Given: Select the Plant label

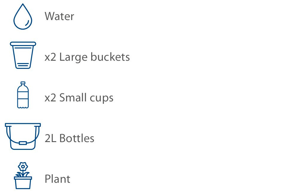Looking at the screenshot, I should coord(57,179).
